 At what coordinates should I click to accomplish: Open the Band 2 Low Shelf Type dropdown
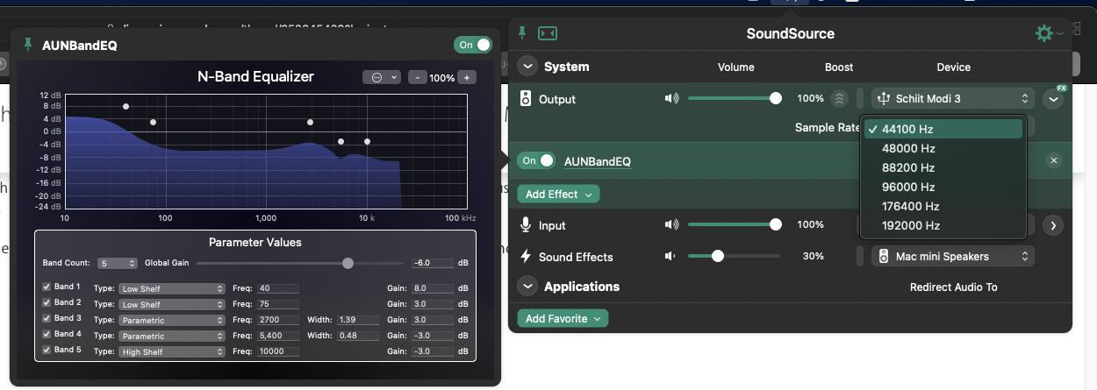pos(171,304)
